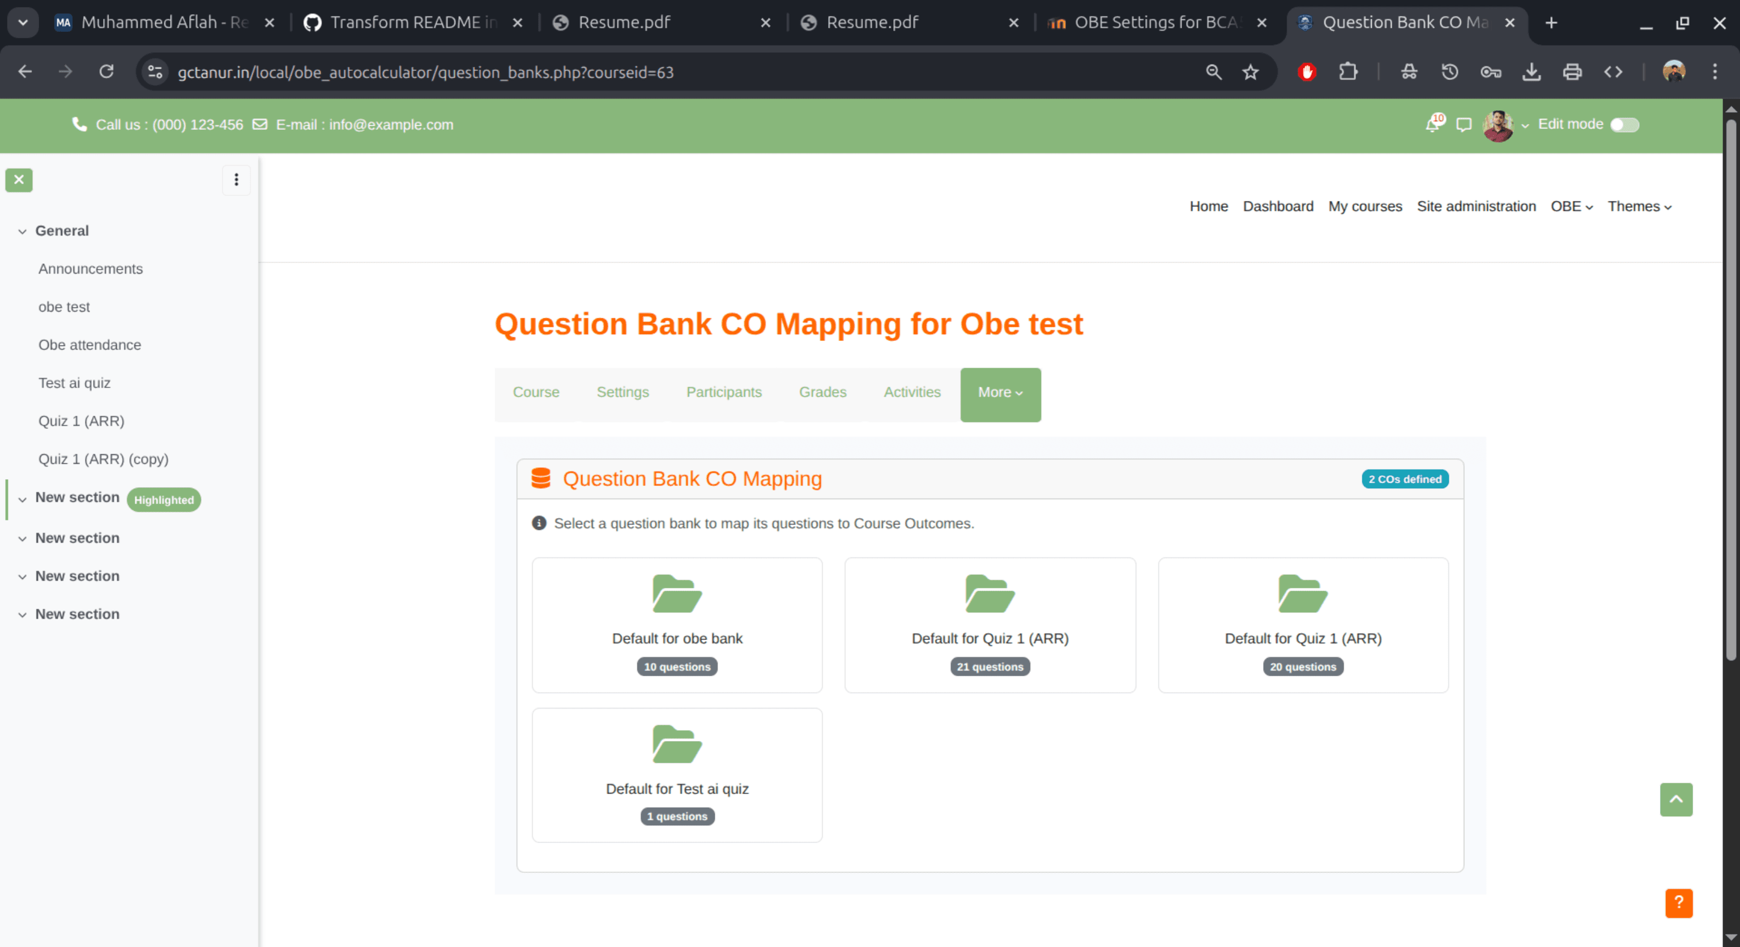Viewport: 1740px width, 947px height.
Task: Click the scroll-to-top arrow button
Action: pos(1676,800)
